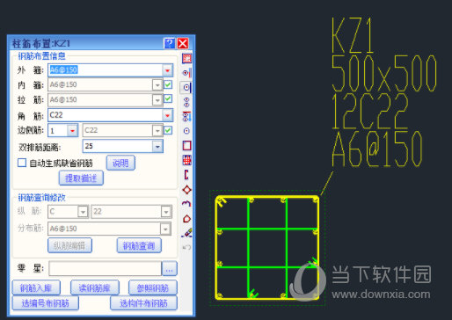452x320 pixels.
Task: Expand the 拉筋 dropdown list
Action: click(157, 100)
